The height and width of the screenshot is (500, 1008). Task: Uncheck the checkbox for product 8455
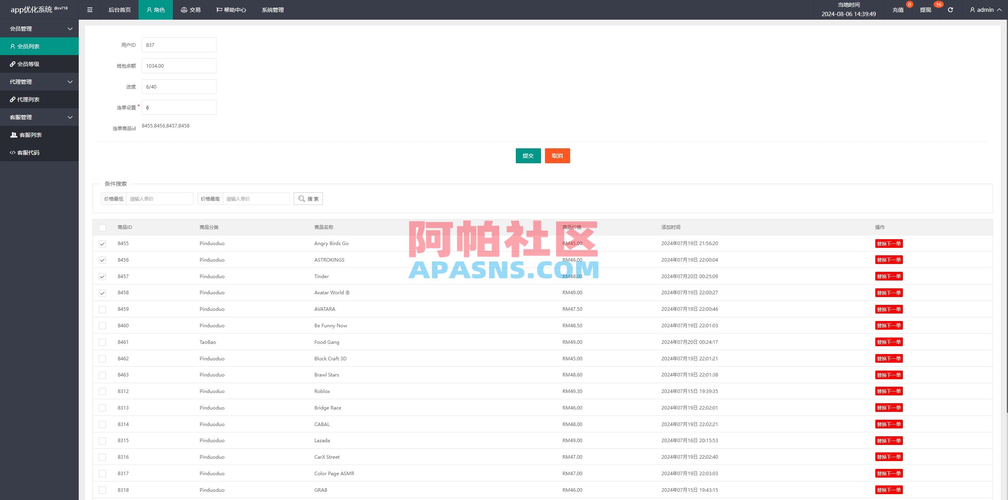point(103,244)
